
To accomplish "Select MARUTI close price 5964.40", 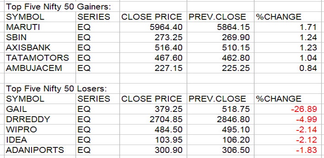I will 165,27.
